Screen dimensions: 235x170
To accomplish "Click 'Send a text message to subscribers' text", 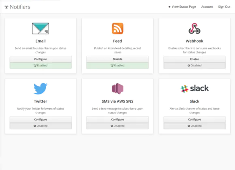I will click(x=117, y=110).
